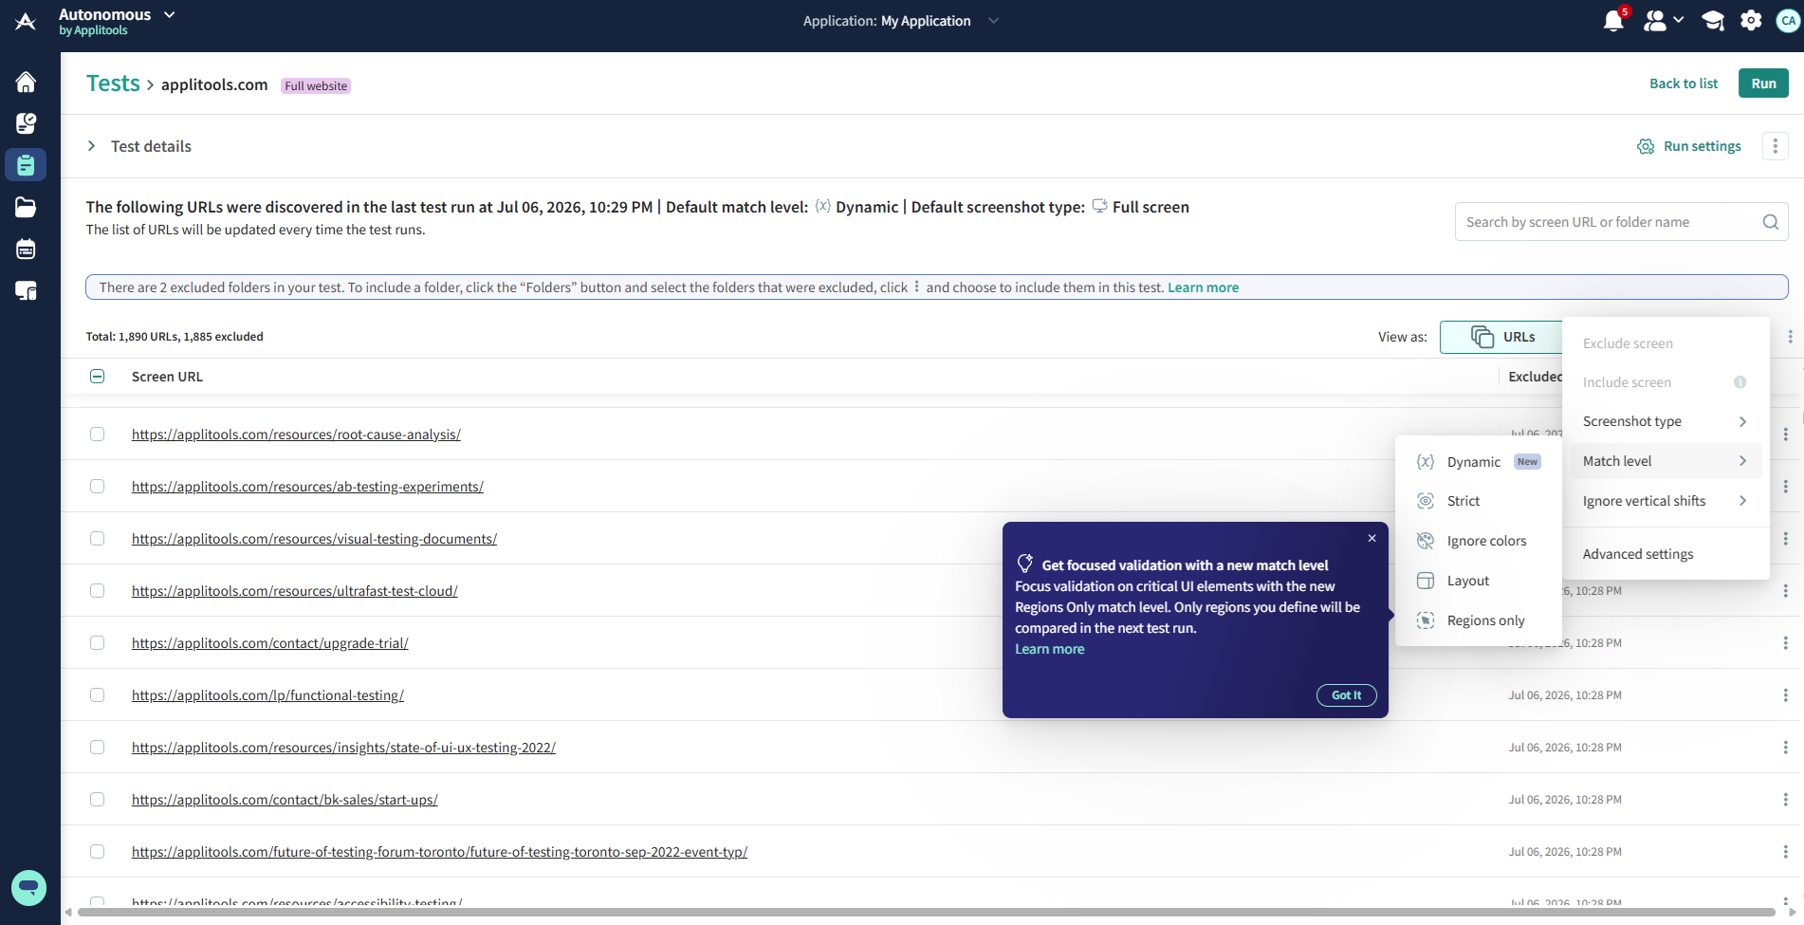Image resolution: width=1804 pixels, height=925 pixels.
Task: Open the notifications bell
Action: pos(1613,21)
